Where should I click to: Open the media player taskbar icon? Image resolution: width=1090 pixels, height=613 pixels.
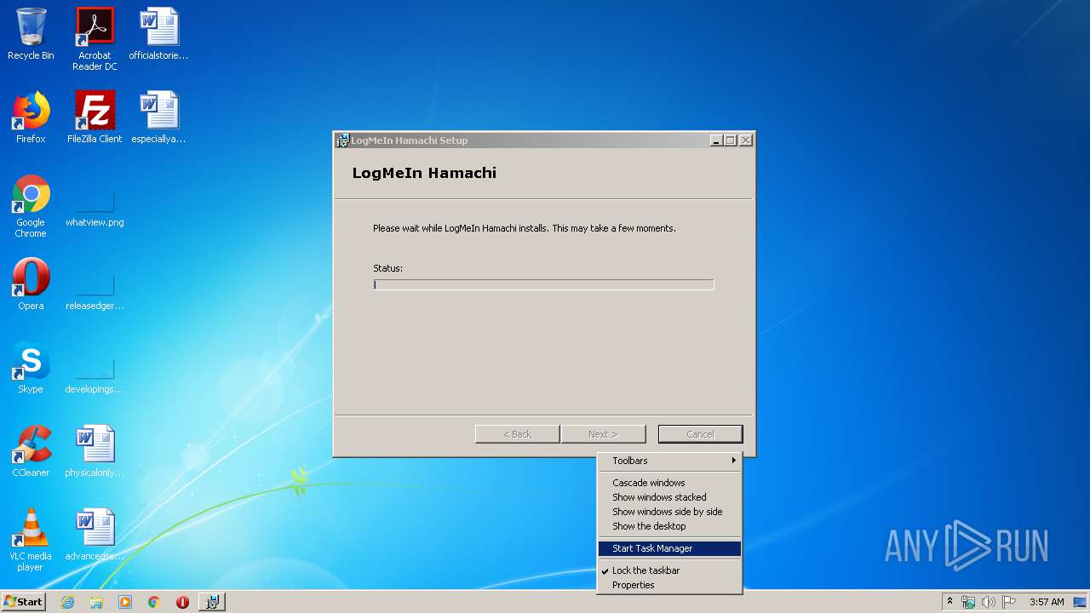pos(125,602)
